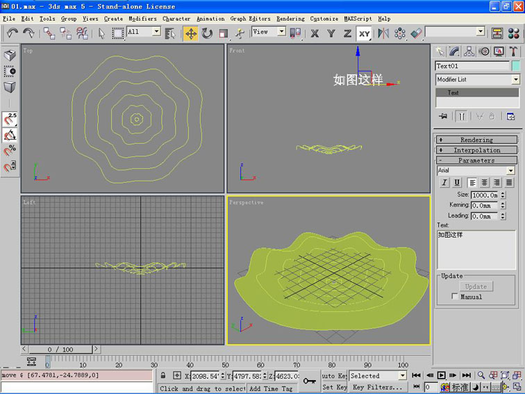The width and height of the screenshot is (525, 394).
Task: Click the Auto Key button
Action: 334,375
